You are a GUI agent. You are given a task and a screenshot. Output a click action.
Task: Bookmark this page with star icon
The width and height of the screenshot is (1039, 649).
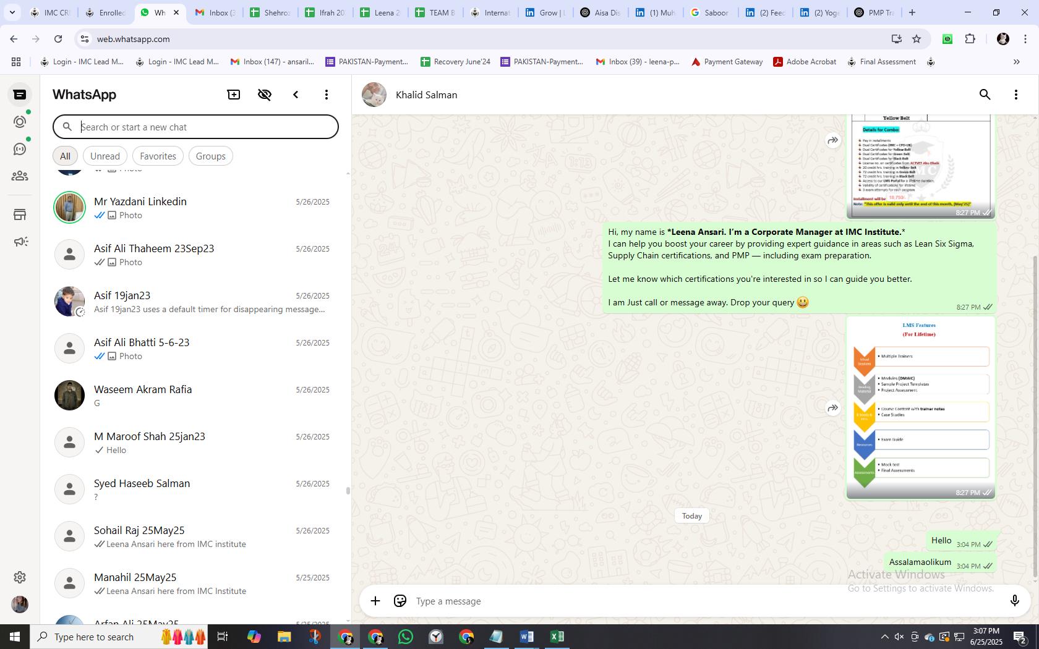917,39
